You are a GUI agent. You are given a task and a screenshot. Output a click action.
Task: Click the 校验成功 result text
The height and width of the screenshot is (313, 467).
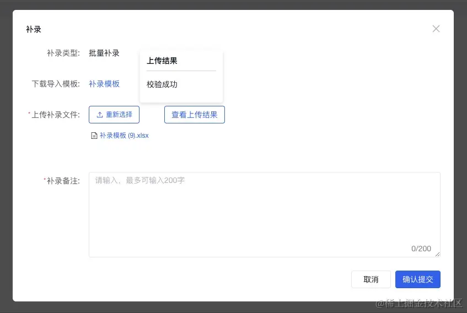(162, 84)
